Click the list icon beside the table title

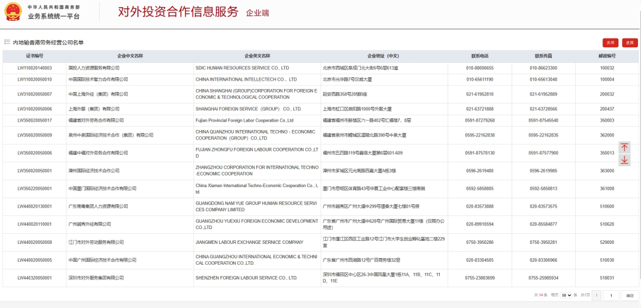[x=7, y=42]
